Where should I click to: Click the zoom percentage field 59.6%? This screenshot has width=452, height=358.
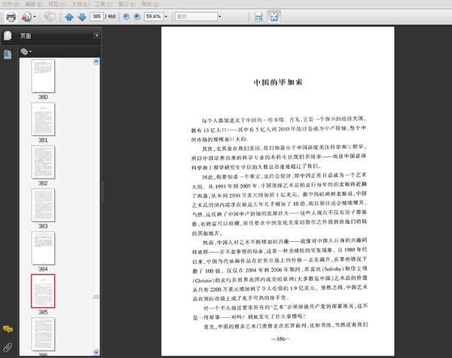pyautogui.click(x=154, y=17)
